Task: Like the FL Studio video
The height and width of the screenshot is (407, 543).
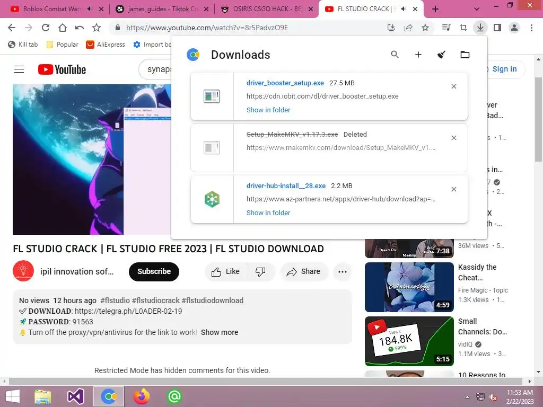Action: 226,272
